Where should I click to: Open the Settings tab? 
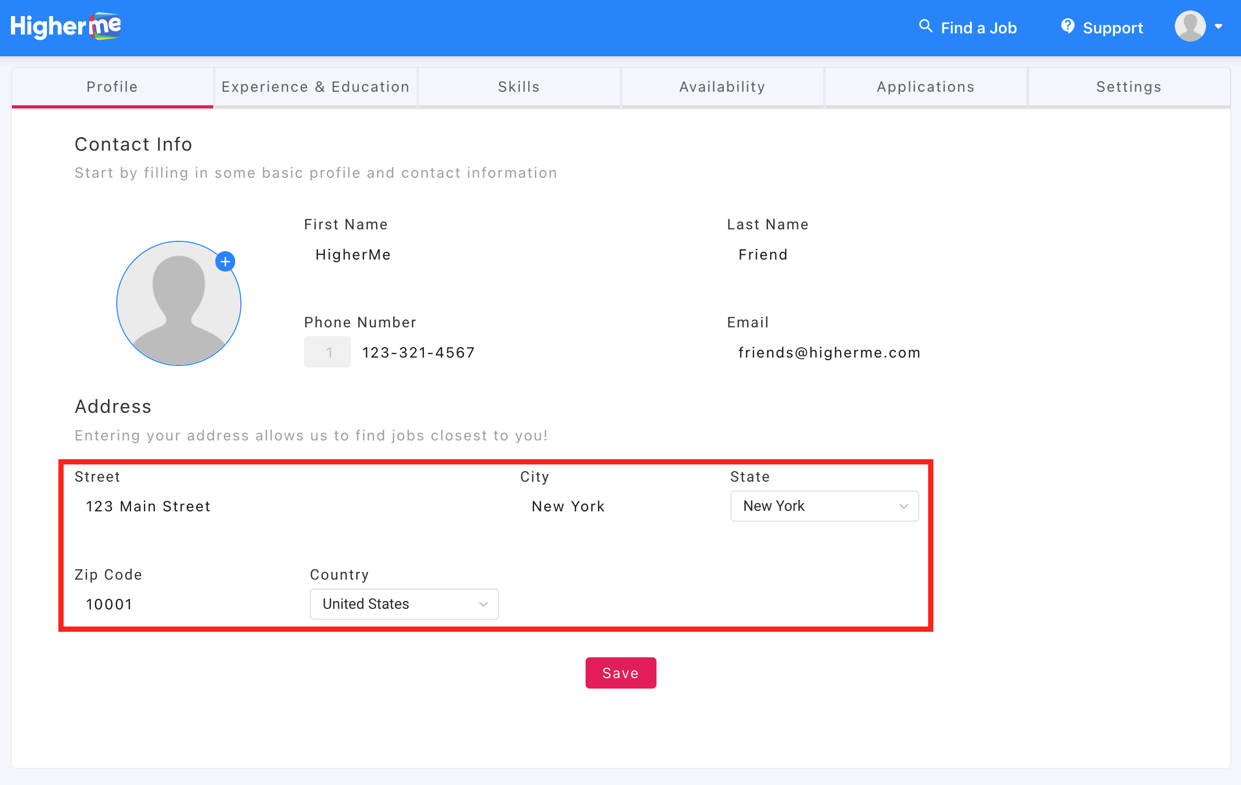[1129, 87]
